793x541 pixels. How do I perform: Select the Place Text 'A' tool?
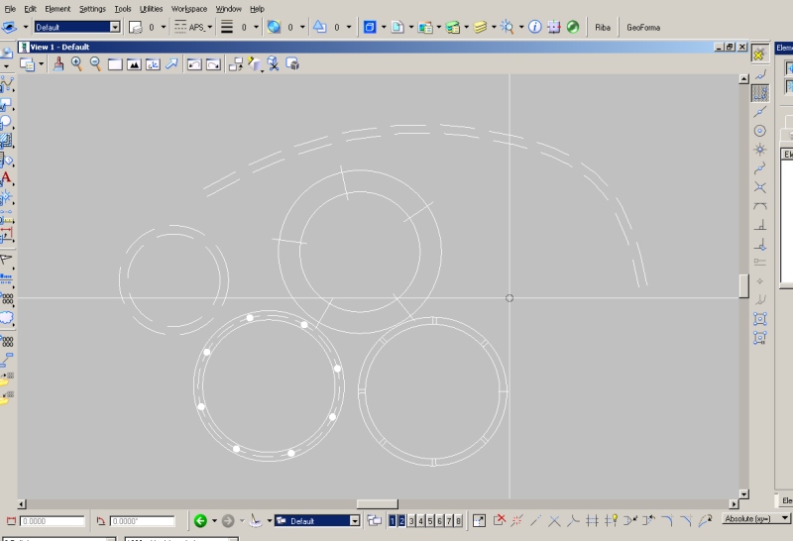click(x=6, y=178)
